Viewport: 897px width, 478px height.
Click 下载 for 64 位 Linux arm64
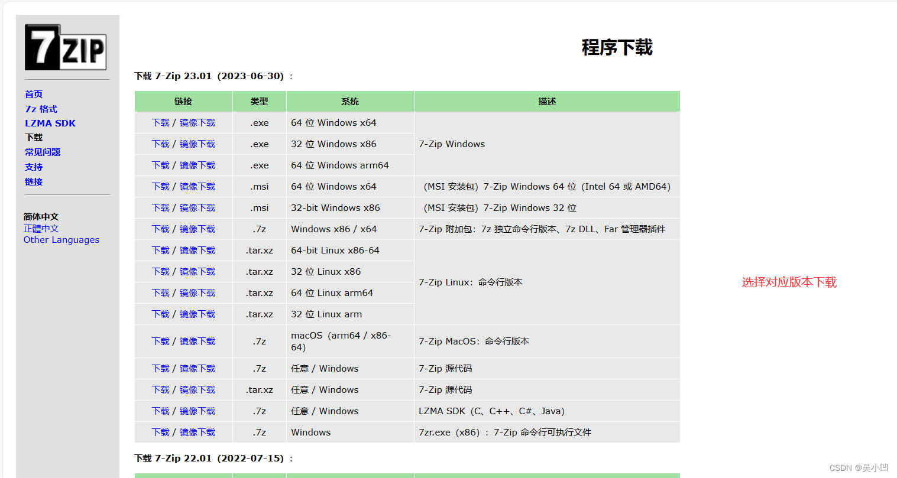[x=160, y=292]
